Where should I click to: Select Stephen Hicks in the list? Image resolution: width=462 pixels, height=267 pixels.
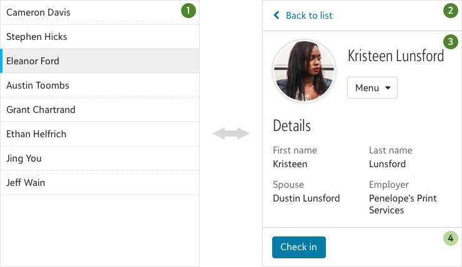100,37
